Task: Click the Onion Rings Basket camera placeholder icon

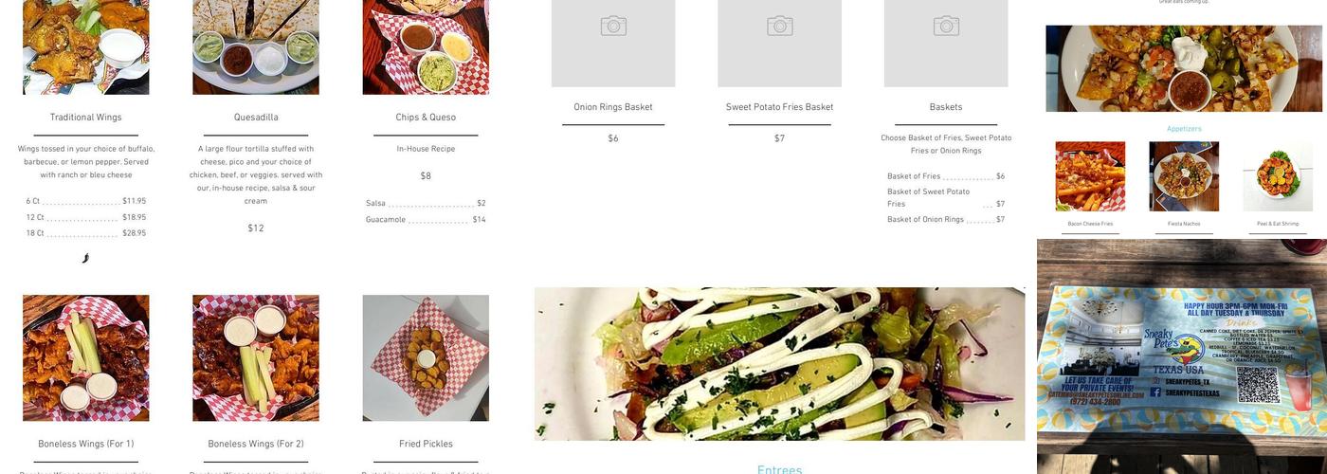Action: 613,26
